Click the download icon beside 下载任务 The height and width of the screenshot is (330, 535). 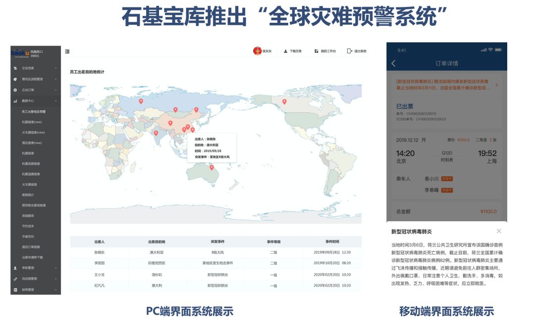pos(286,51)
